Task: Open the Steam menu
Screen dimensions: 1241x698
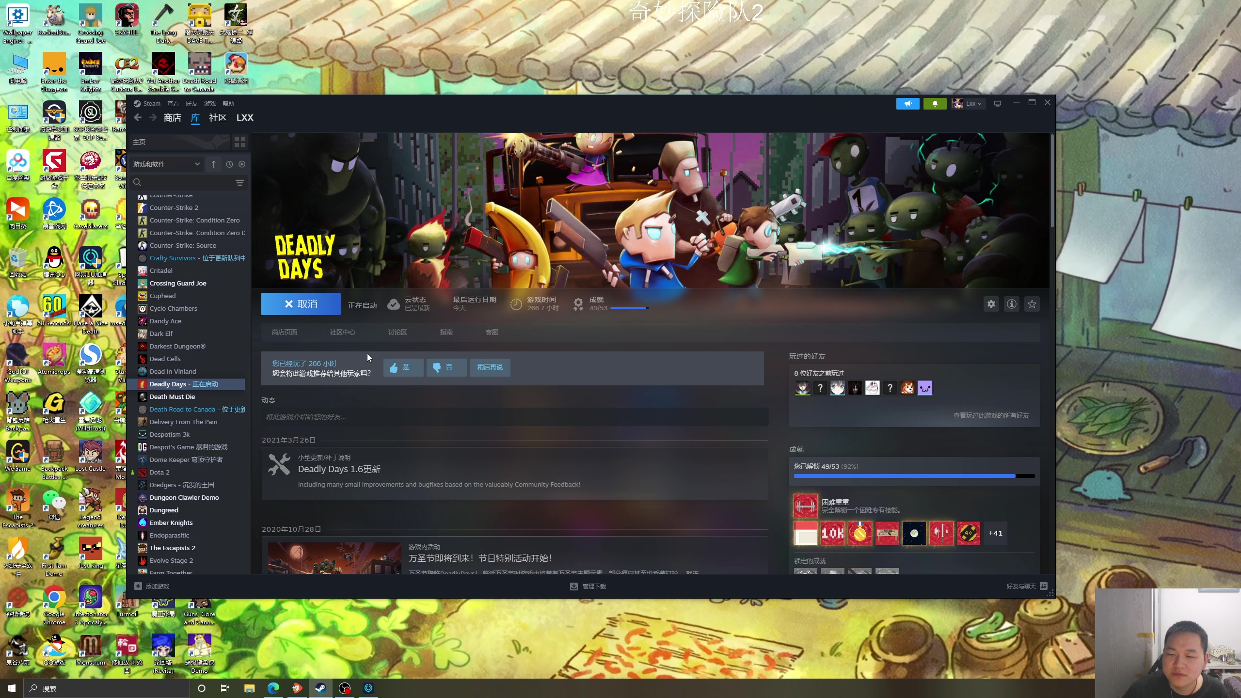Action: click(x=147, y=103)
